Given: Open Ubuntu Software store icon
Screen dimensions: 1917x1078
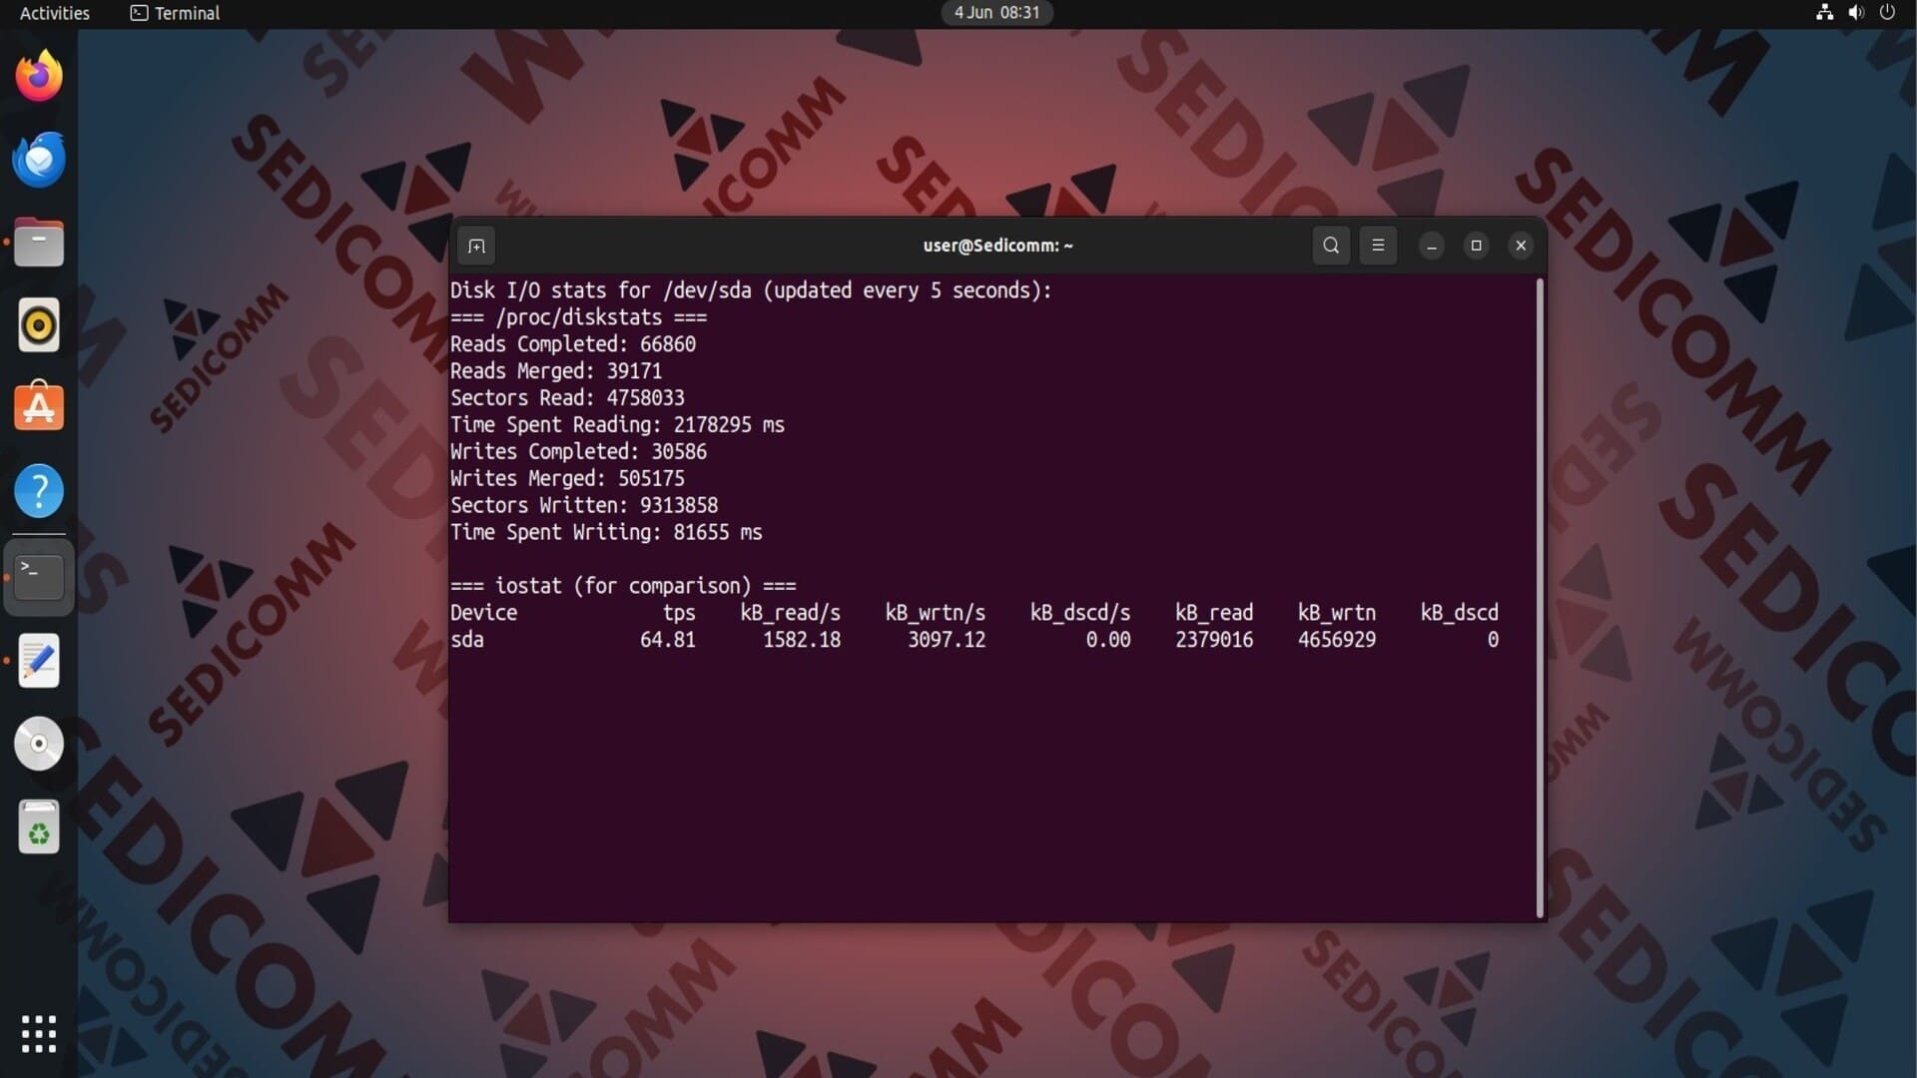Looking at the screenshot, I should (x=39, y=408).
